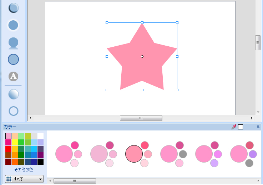Choose the pink swatch in palette
The width and height of the screenshot is (263, 185).
pos(9,136)
